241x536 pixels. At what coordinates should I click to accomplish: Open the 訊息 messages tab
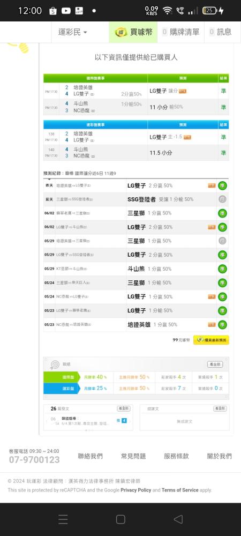(220, 32)
